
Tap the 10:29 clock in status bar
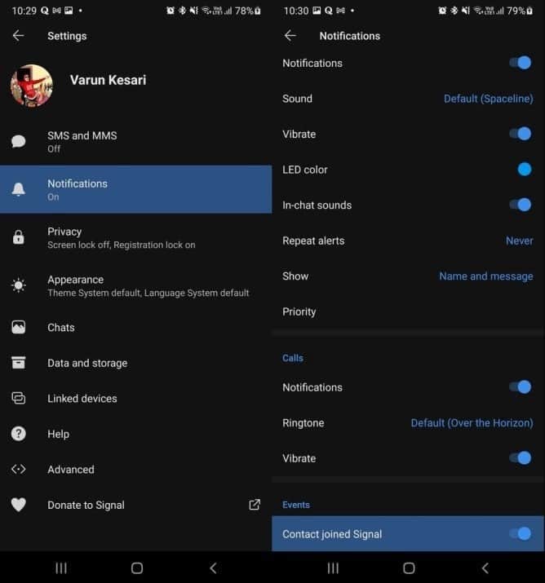click(x=24, y=11)
